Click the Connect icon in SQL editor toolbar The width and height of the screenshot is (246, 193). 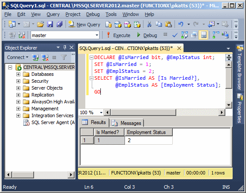(x=12, y=35)
